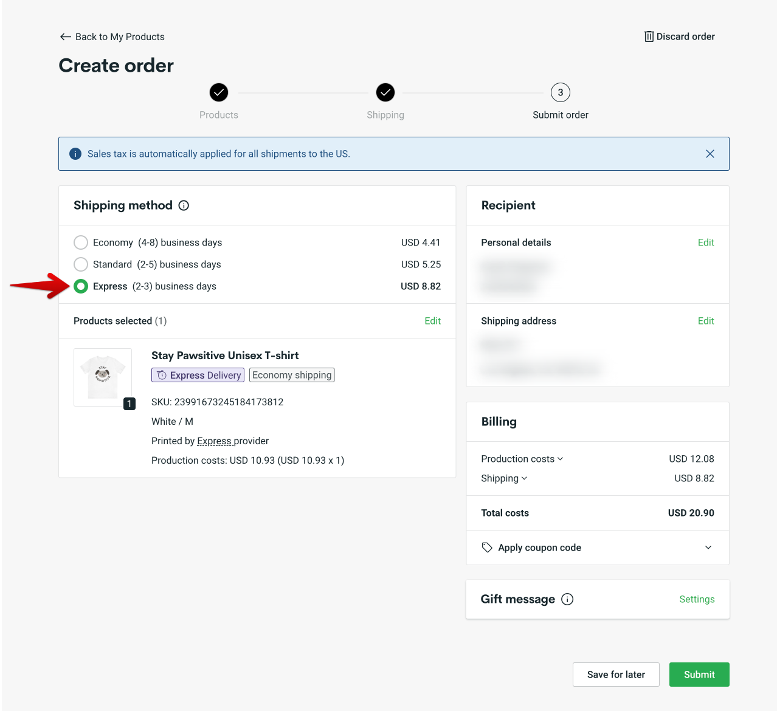Expand the Shipping cost breakdown

pos(523,478)
